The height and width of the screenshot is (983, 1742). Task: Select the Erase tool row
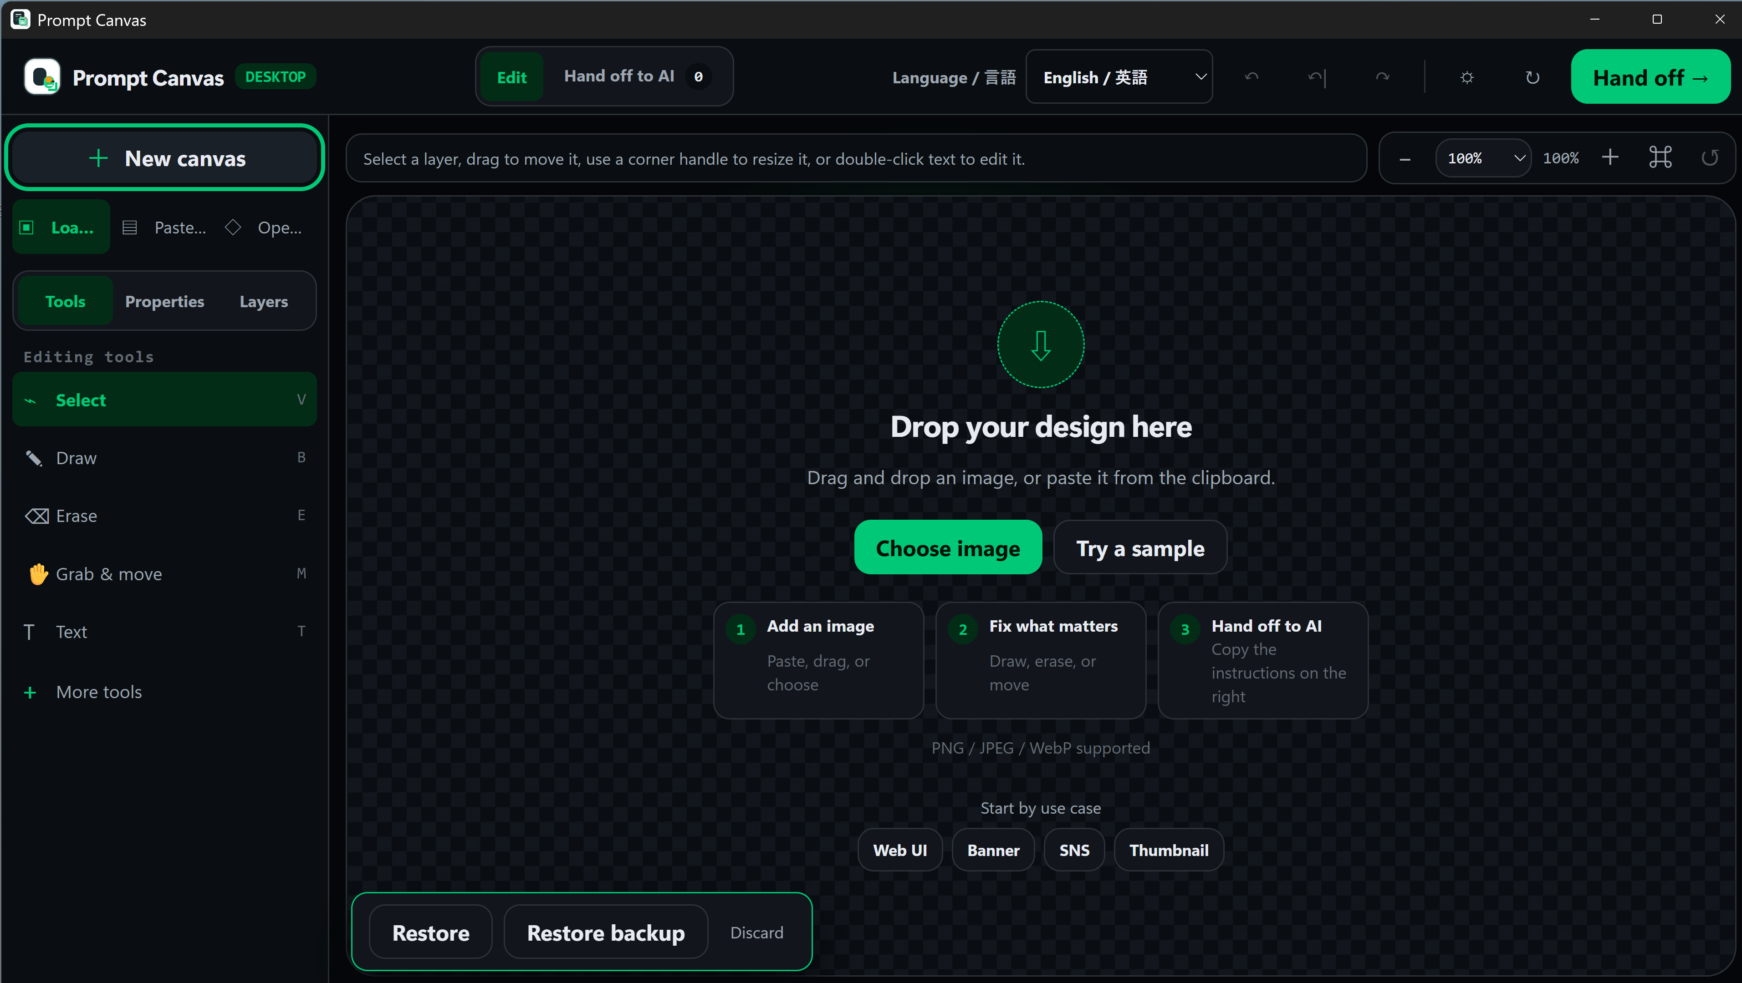point(164,516)
